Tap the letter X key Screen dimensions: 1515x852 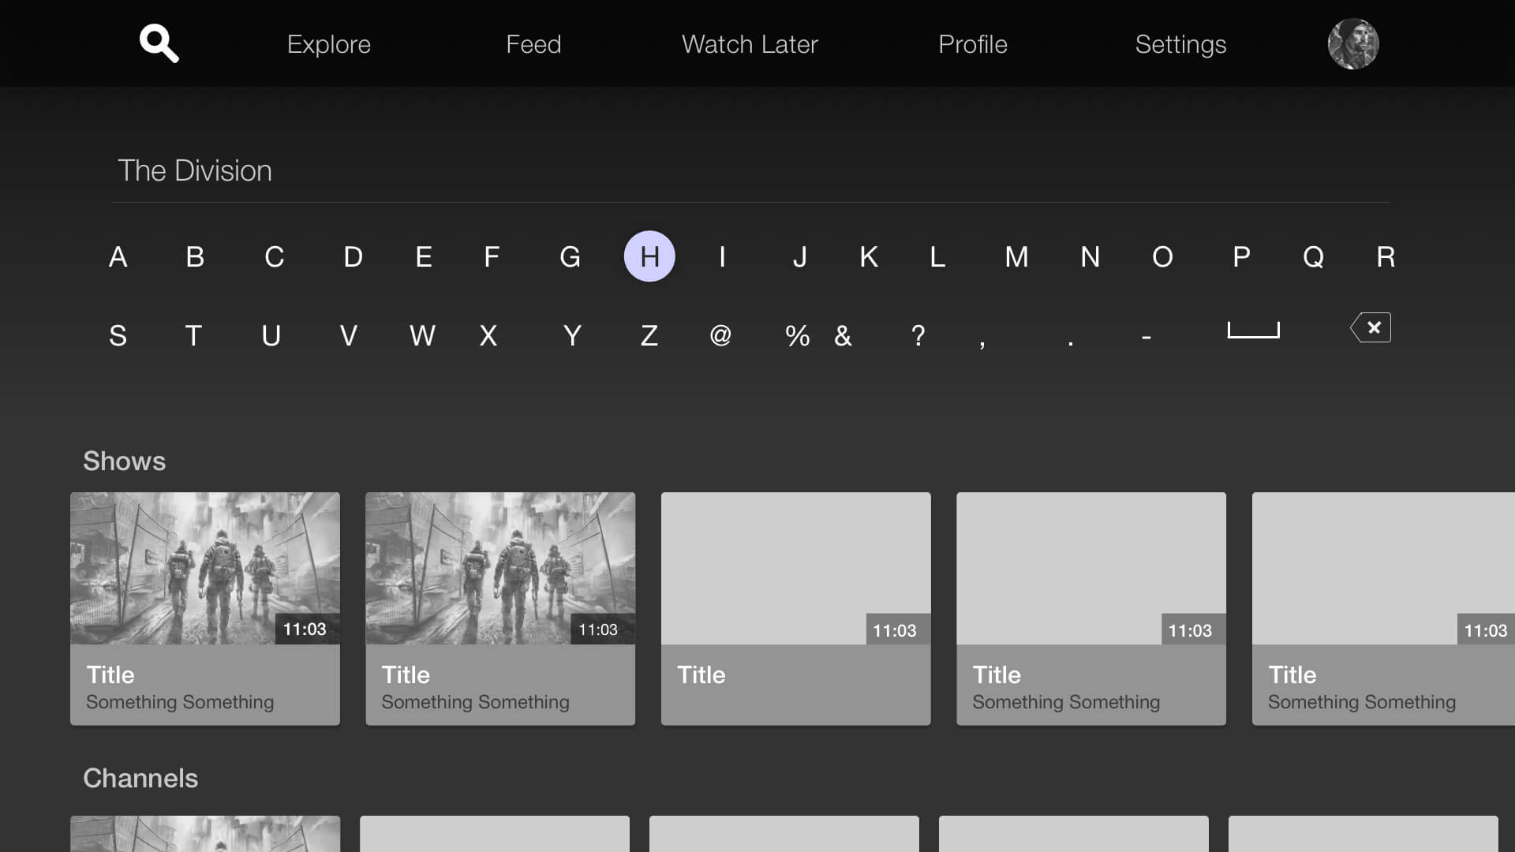[x=488, y=336]
